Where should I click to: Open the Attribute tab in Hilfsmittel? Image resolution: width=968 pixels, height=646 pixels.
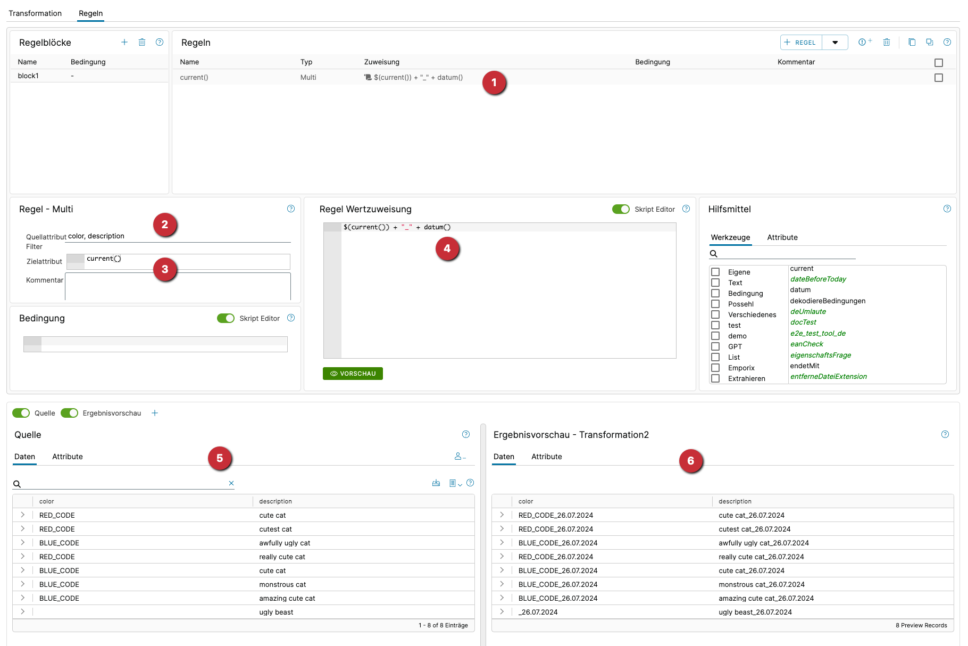point(782,237)
